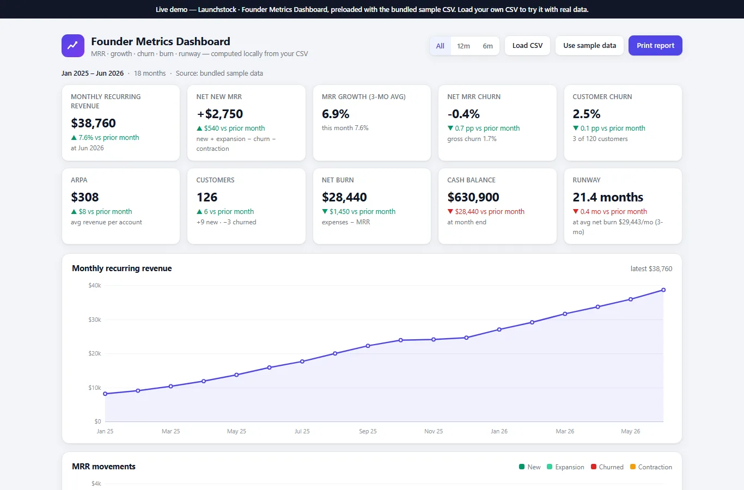Click the Print report button

pos(655,46)
